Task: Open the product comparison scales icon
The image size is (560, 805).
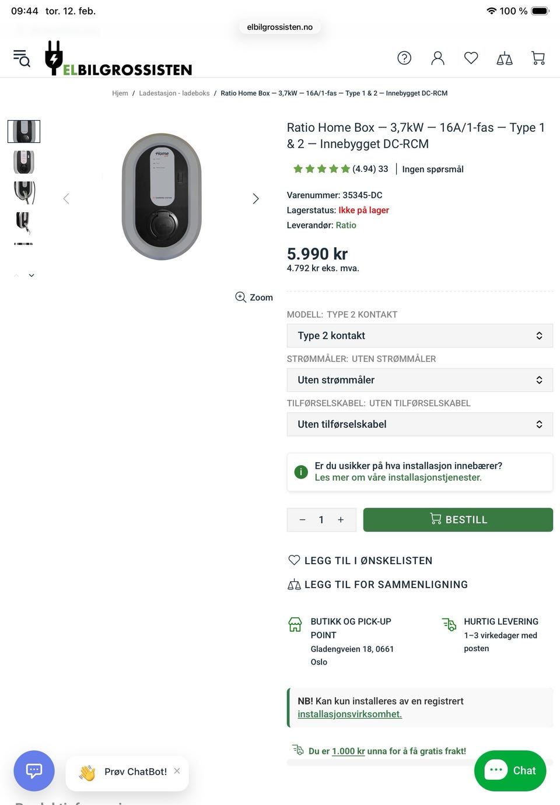Action: pyautogui.click(x=505, y=58)
